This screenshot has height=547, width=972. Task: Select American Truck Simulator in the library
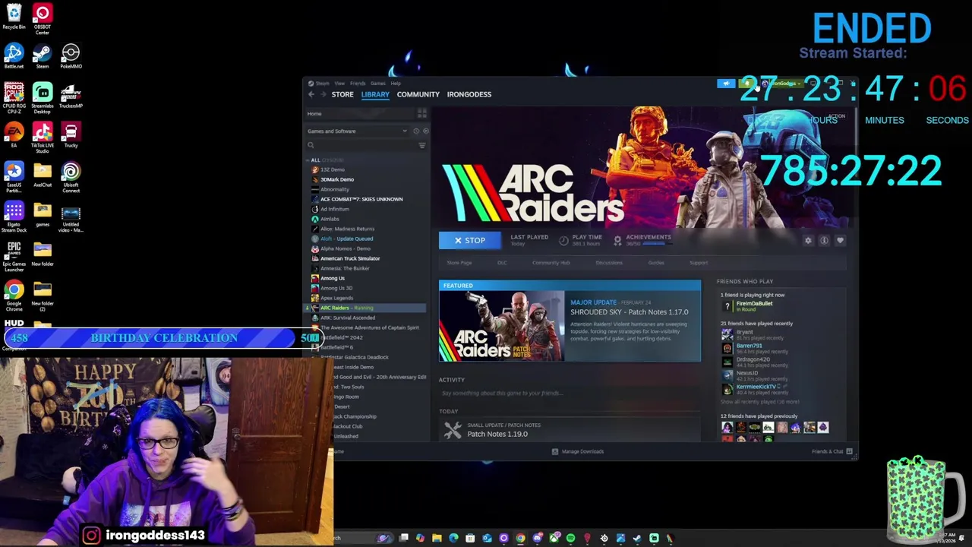pos(350,258)
